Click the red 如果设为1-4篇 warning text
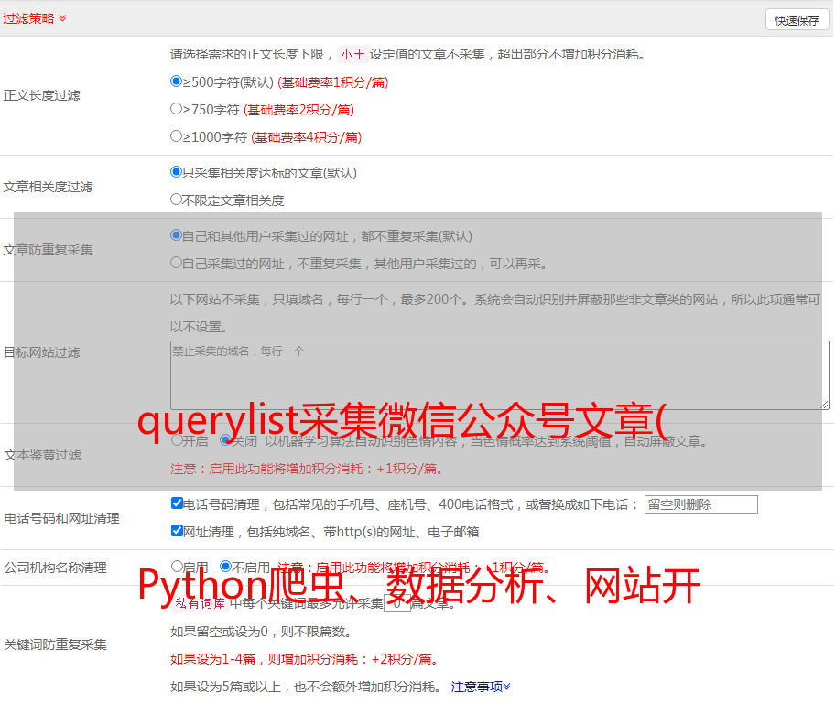Viewport: 835px width, 703px height. pyautogui.click(x=306, y=659)
